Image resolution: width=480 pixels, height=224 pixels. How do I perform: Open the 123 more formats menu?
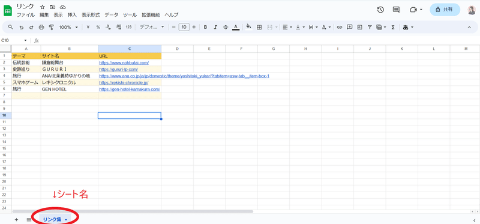coord(128,27)
